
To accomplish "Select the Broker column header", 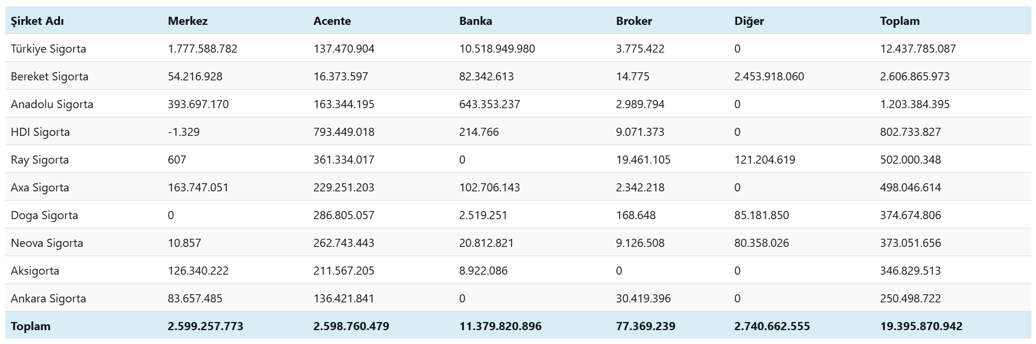I will [x=634, y=21].
